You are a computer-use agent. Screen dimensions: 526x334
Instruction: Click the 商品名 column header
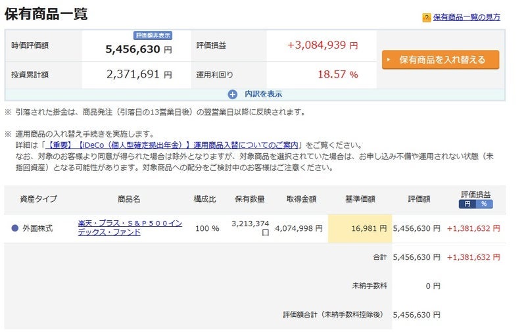pyautogui.click(x=128, y=199)
